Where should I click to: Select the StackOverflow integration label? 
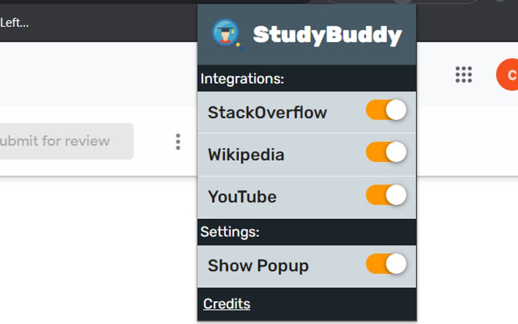tap(267, 112)
